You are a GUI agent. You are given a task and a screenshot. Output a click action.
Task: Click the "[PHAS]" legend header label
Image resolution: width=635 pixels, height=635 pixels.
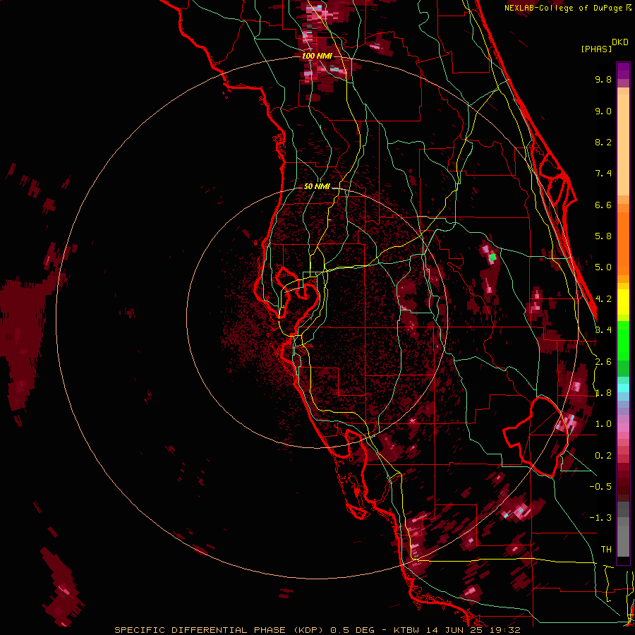596,49
